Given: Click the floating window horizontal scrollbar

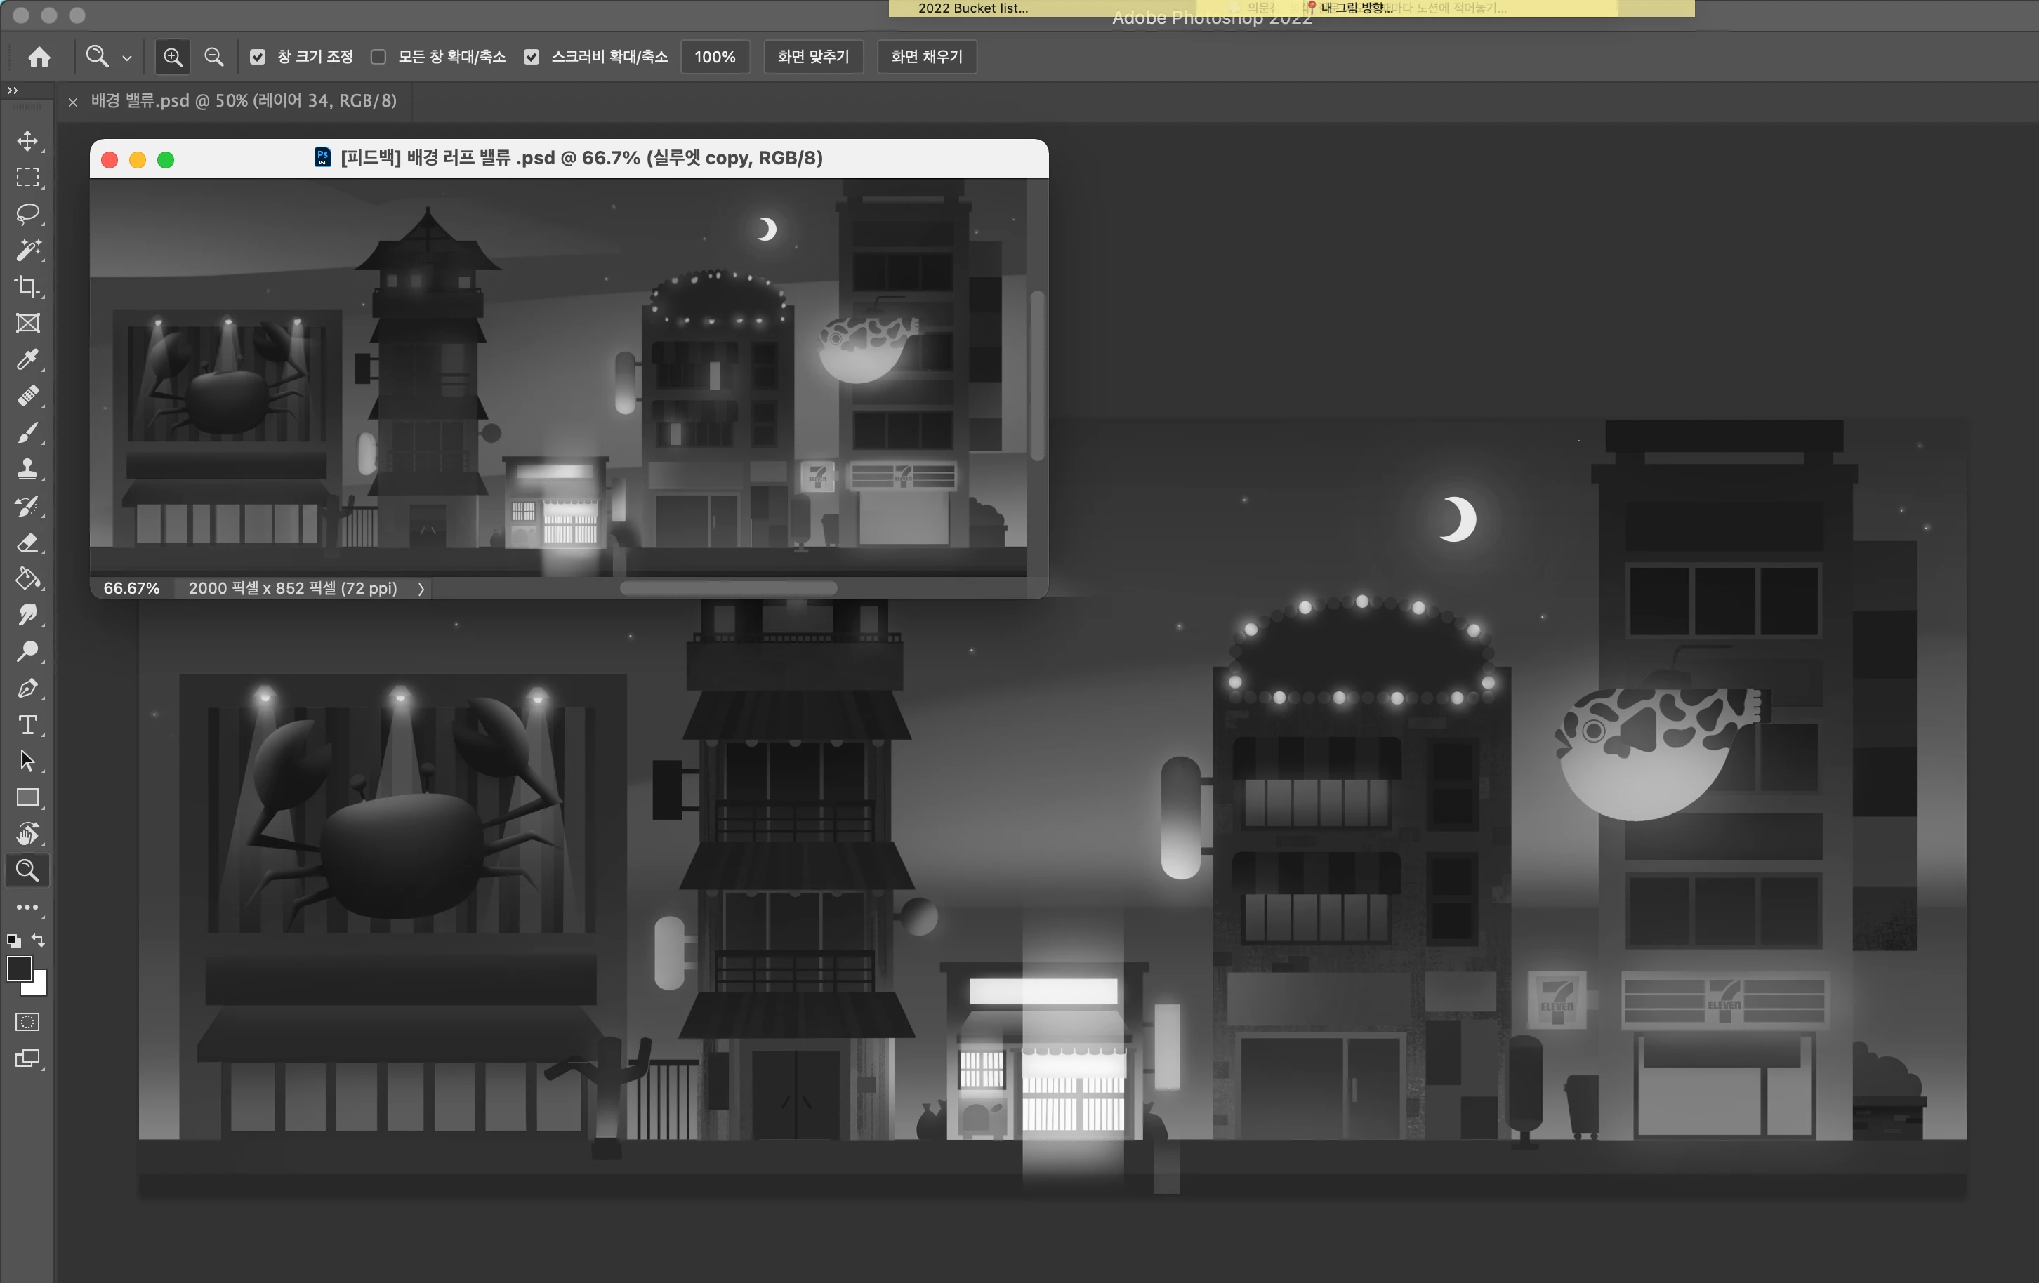Looking at the screenshot, I should coord(728,588).
